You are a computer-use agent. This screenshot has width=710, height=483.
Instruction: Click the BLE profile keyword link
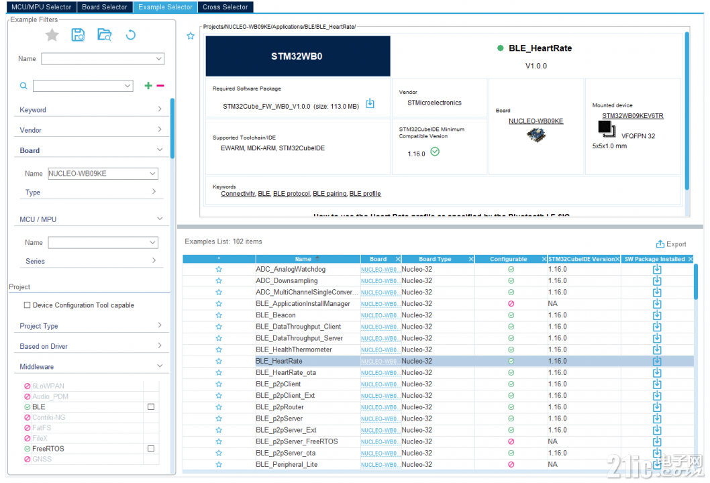click(365, 194)
